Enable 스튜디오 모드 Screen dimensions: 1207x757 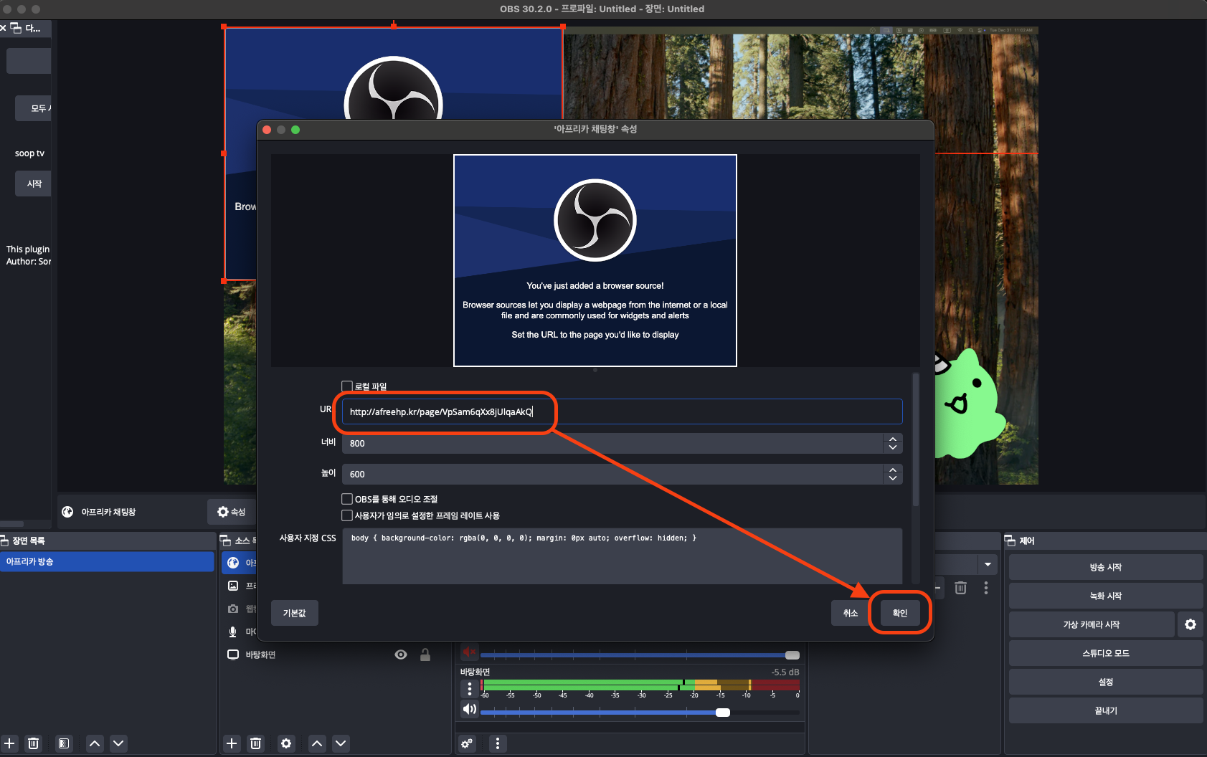point(1106,653)
